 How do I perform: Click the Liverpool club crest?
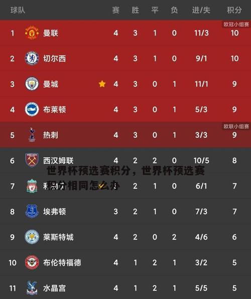pyautogui.click(x=32, y=186)
